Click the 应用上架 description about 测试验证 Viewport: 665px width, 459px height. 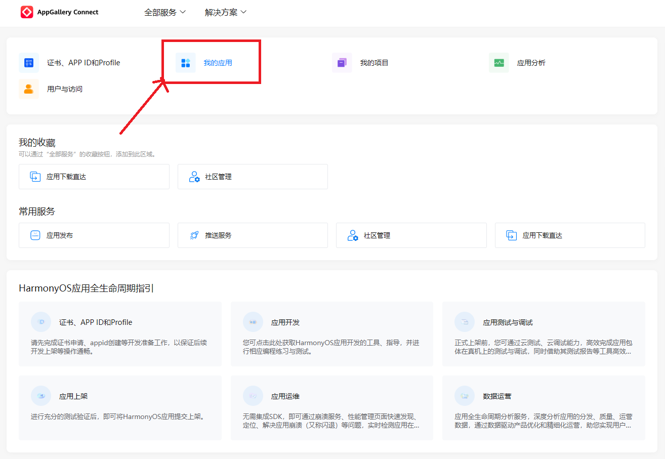pos(117,417)
